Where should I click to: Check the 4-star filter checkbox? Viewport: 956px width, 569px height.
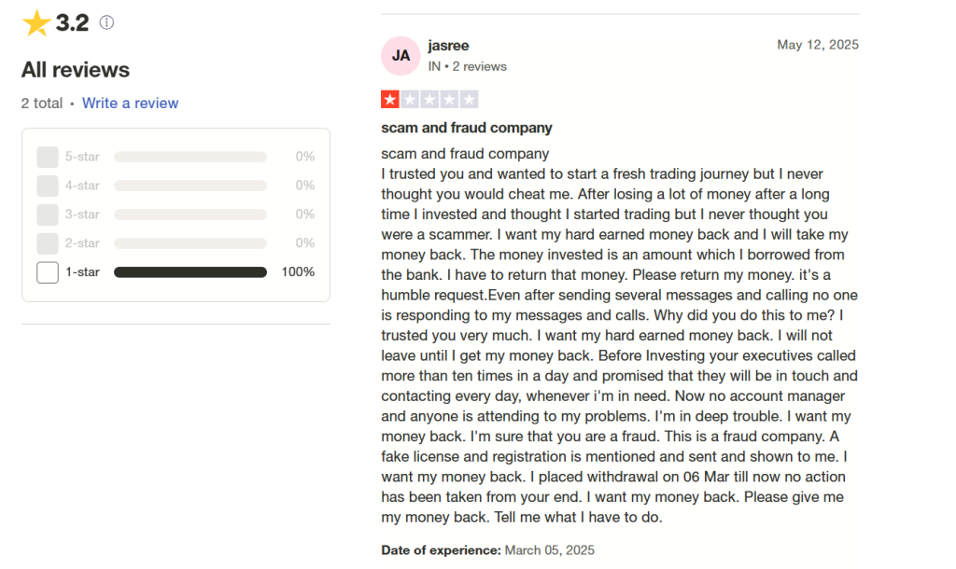coord(48,186)
